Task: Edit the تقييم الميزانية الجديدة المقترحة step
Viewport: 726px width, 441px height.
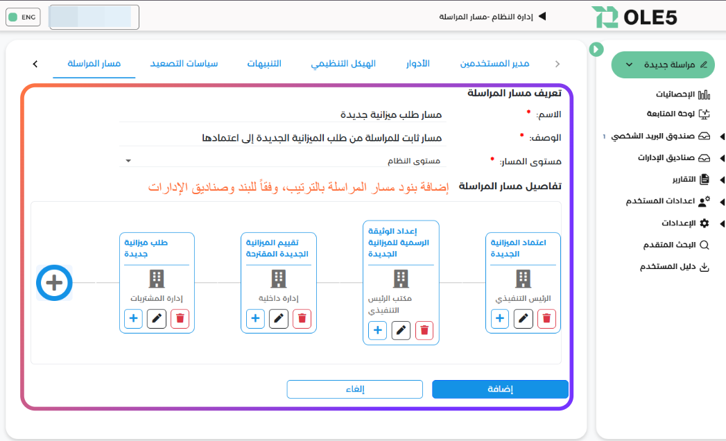Action: (x=279, y=318)
